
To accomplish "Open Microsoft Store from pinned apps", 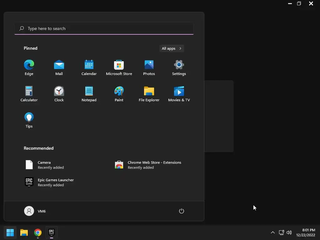I will coord(119,68).
